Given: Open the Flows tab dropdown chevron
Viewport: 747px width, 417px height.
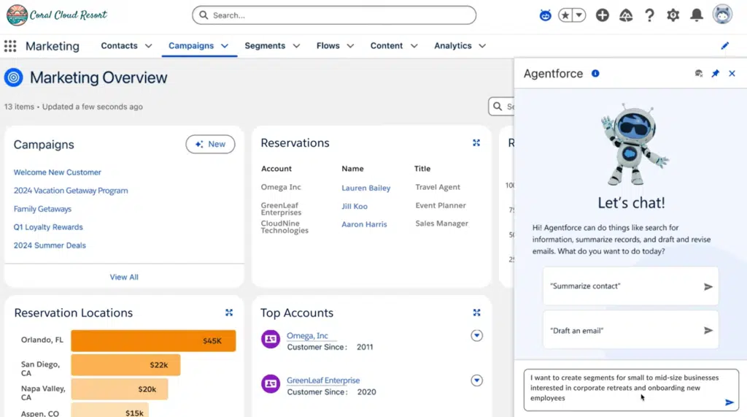Looking at the screenshot, I should 350,46.
